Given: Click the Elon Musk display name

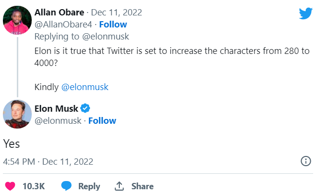Looking at the screenshot, I should (56, 108).
